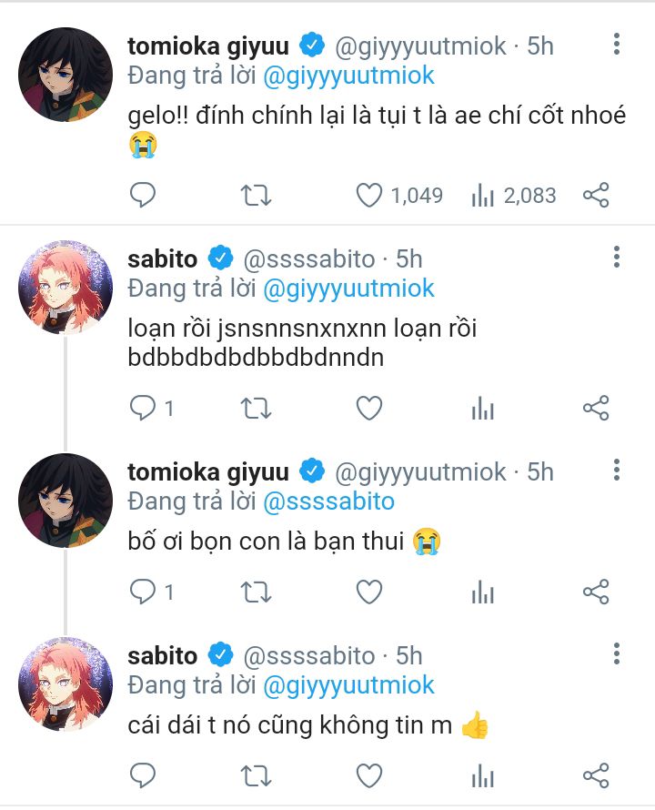The width and height of the screenshot is (655, 810).
Task: Like the 'bố ơi bọn con' tweet
Action: click(x=368, y=592)
